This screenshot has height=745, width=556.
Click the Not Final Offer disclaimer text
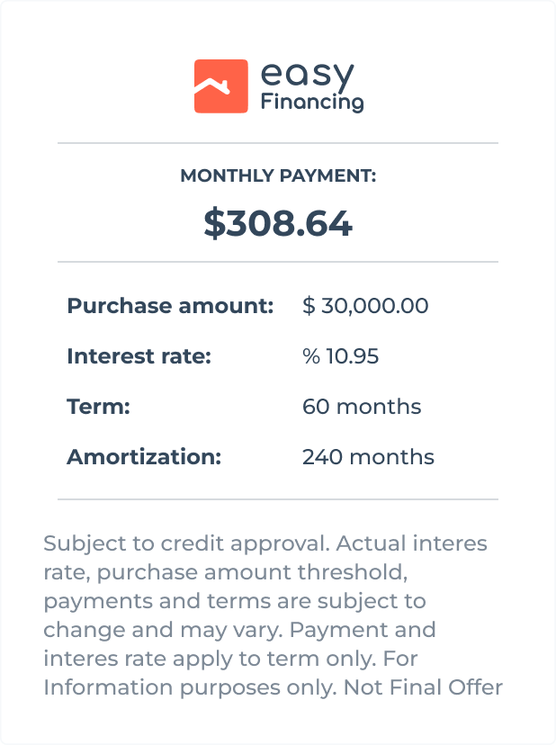click(423, 687)
